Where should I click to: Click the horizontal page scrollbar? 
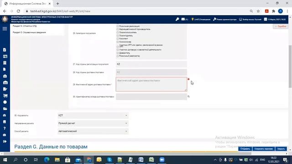pos(127,154)
